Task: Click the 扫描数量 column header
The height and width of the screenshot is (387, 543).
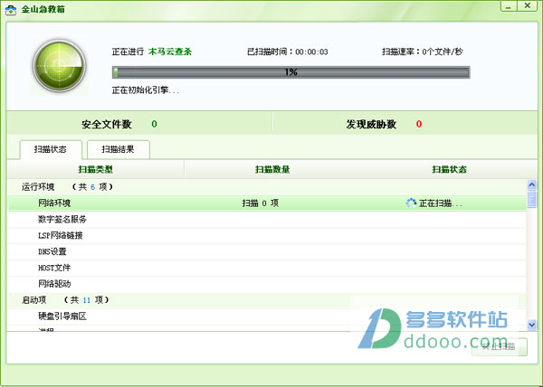Action: [x=272, y=169]
